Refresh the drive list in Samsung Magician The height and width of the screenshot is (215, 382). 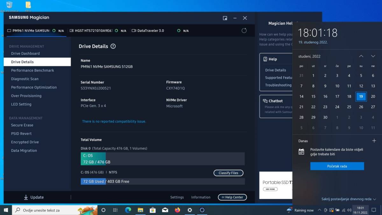coord(244,31)
